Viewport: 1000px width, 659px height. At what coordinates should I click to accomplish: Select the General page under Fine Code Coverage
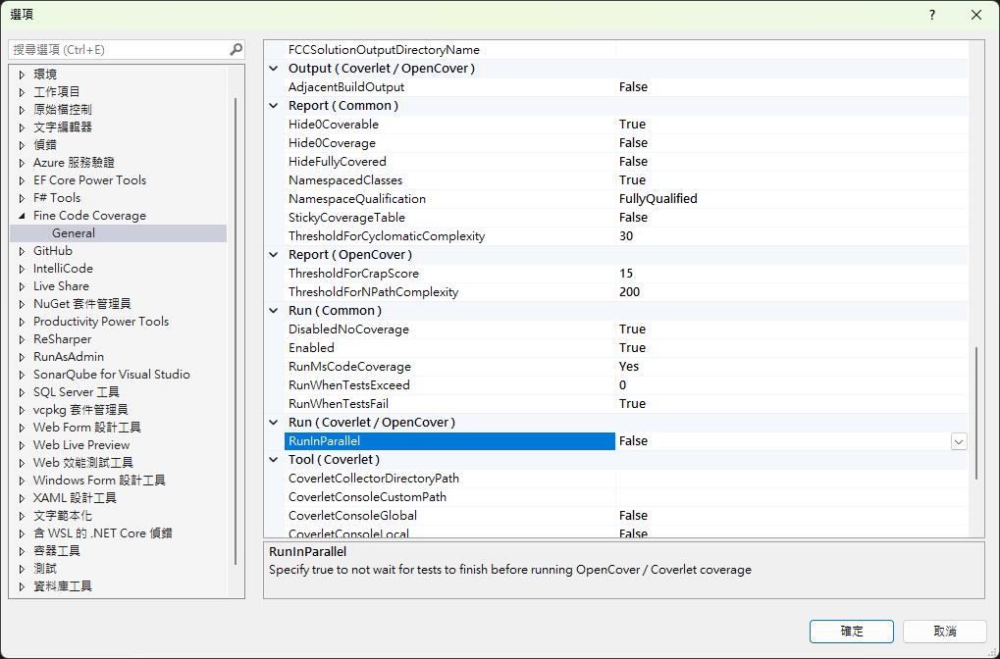tap(74, 233)
